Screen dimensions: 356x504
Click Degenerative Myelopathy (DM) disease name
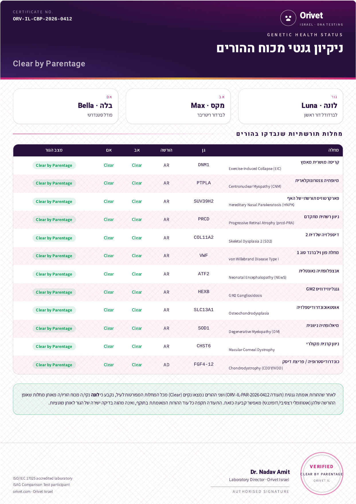[254, 332]
